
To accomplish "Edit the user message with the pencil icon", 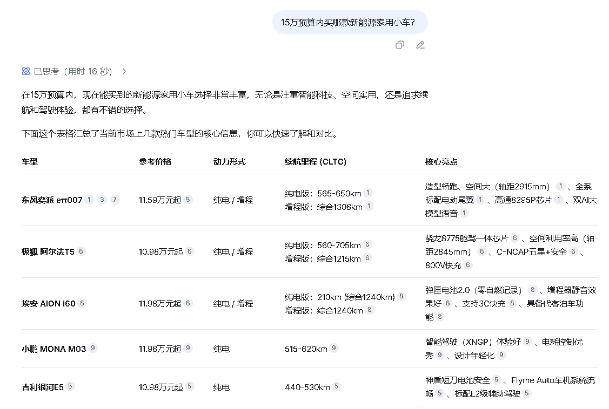I will point(420,45).
